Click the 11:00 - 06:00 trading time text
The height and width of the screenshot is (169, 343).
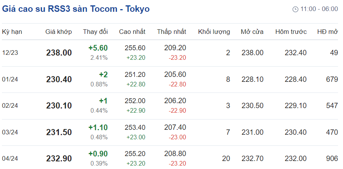[319, 9]
